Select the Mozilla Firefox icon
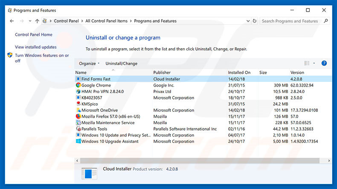This screenshot has width=337, height=189. pyautogui.click(x=78, y=116)
